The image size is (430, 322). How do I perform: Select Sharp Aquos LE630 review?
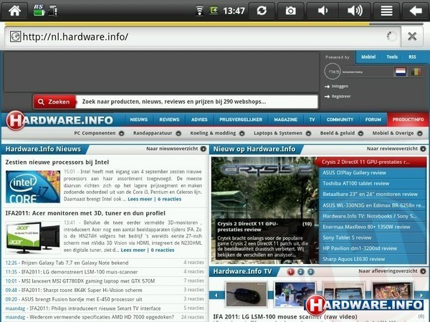[x=373, y=259]
